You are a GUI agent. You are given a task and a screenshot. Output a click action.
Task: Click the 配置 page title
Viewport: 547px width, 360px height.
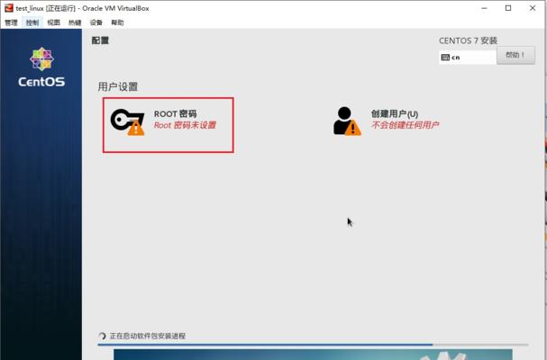click(100, 40)
